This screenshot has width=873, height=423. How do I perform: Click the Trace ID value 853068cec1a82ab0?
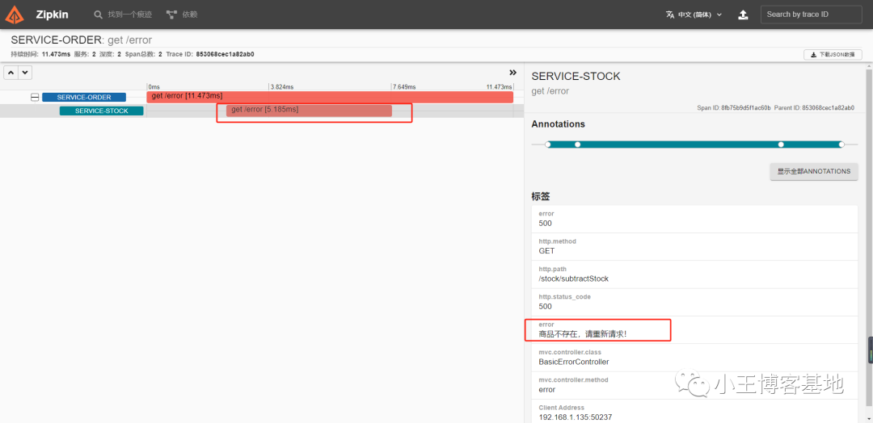226,54
